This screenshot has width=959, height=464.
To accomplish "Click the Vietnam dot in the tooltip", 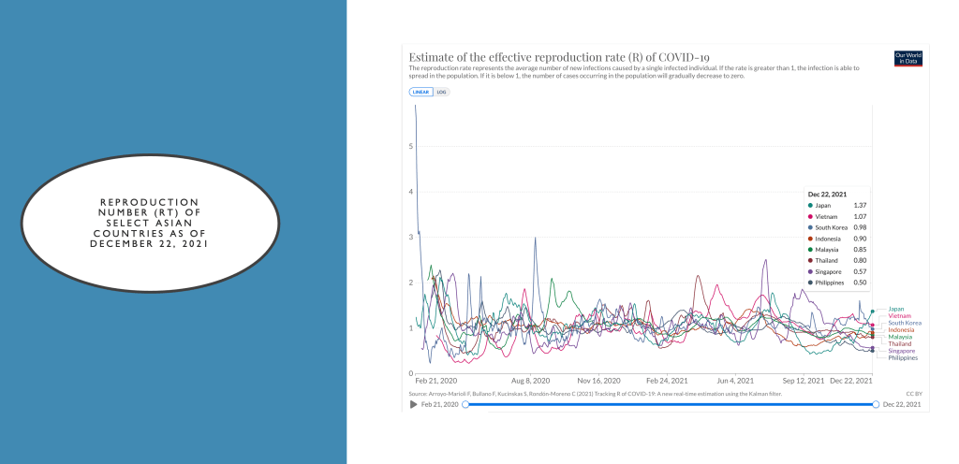I will coord(809,216).
